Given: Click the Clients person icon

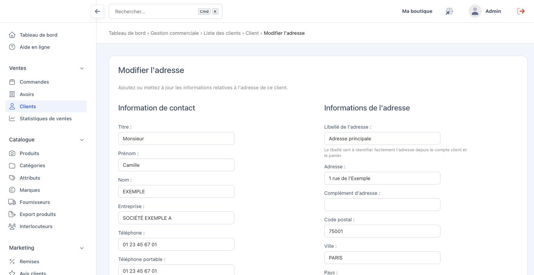Looking at the screenshot, I should click(x=12, y=106).
